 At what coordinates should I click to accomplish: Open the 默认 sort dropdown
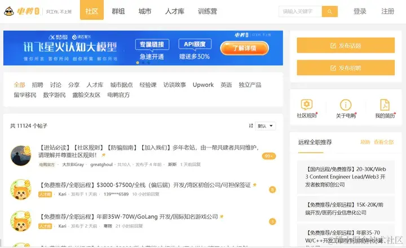point(266,126)
